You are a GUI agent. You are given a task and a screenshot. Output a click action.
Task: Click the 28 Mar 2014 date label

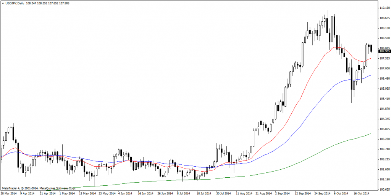pos(8,193)
